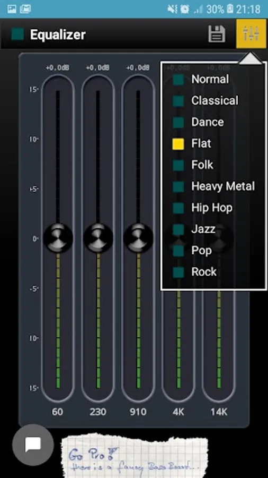The height and width of the screenshot is (478, 268).
Task: Tap the alarm clock status icon
Action: [185, 9]
